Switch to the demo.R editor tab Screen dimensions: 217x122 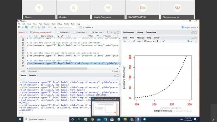(x=22, y=32)
